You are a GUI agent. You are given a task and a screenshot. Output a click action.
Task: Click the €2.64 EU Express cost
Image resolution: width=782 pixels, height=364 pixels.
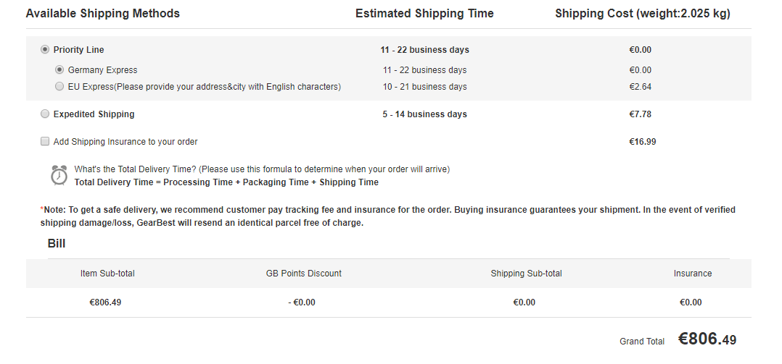(x=641, y=87)
